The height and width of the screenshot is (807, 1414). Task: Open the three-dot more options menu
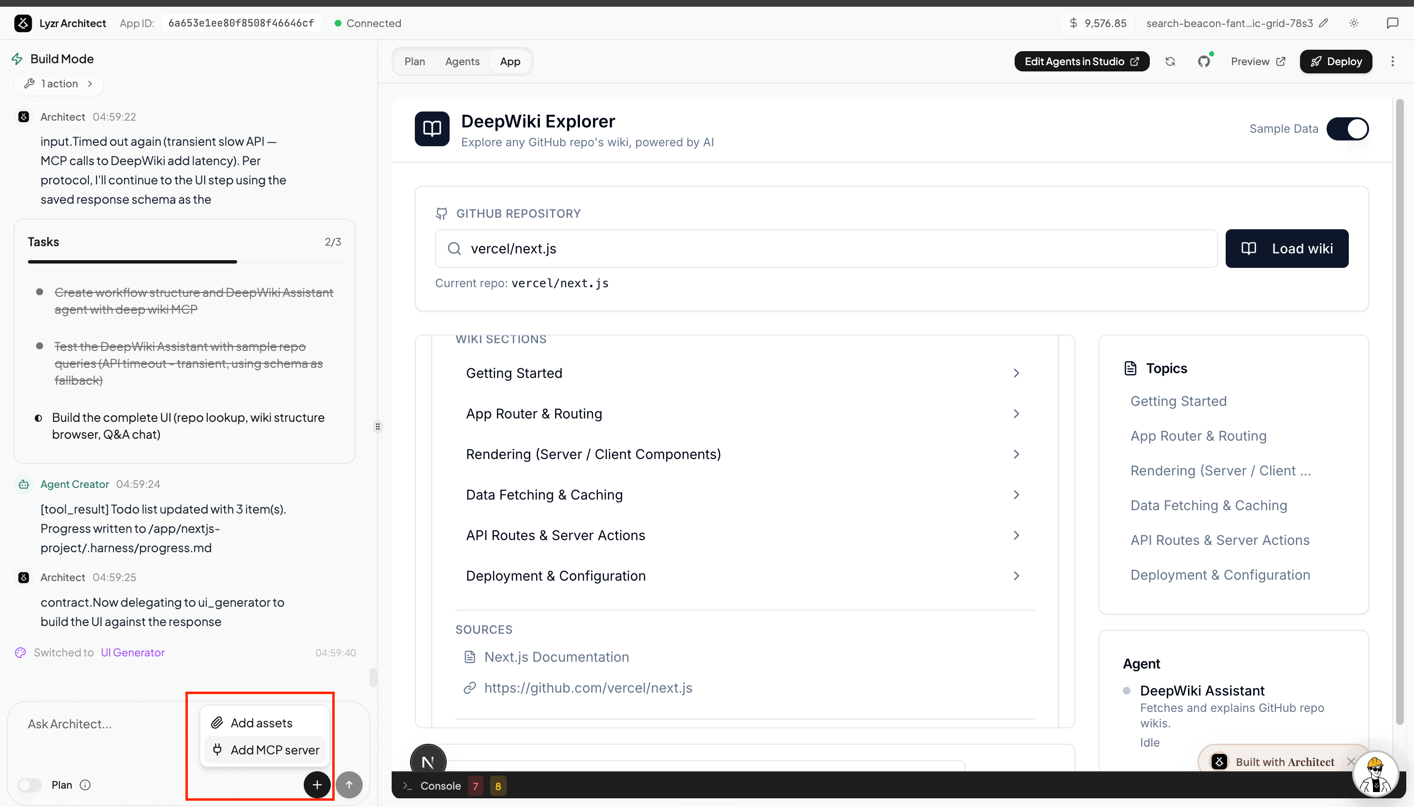[x=1392, y=61]
